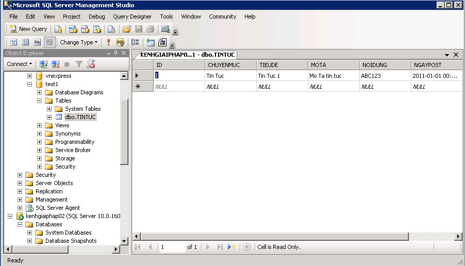Viewport: 465px width, 266px height.
Task: Click the Save floppy disk icon
Action: [x=139, y=29]
